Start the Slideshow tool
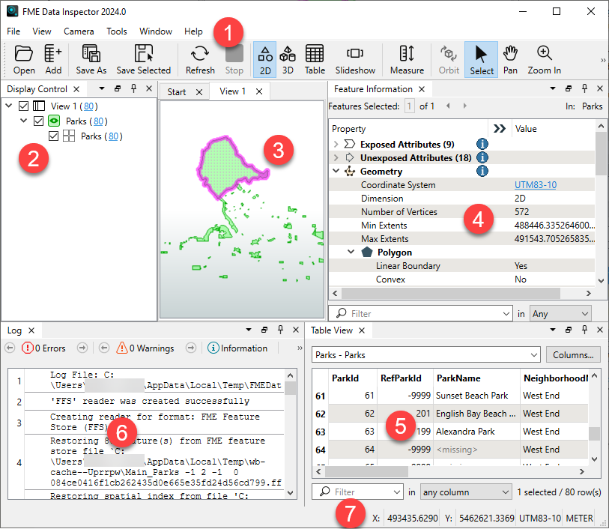This screenshot has height=529, width=609. click(355, 59)
